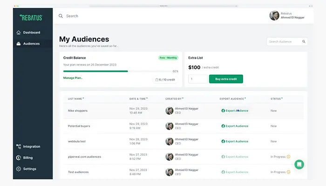Select piperwai.com audiences list name
The height and width of the screenshot is (186, 326).
point(84,157)
